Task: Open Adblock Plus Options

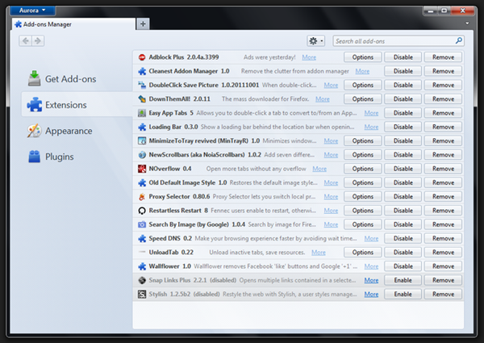Action: [363, 57]
